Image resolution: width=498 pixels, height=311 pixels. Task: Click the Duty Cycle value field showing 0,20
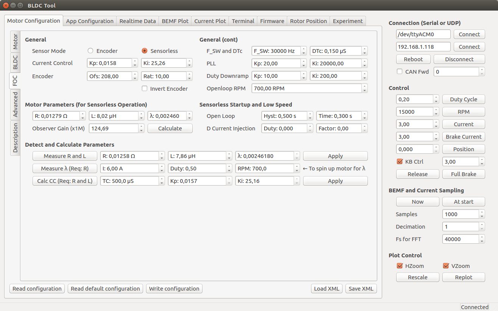[414, 99]
